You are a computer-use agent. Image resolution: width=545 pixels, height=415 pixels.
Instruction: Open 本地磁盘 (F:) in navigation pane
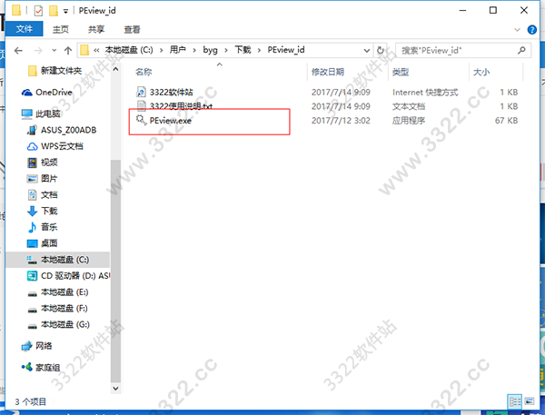(64, 308)
